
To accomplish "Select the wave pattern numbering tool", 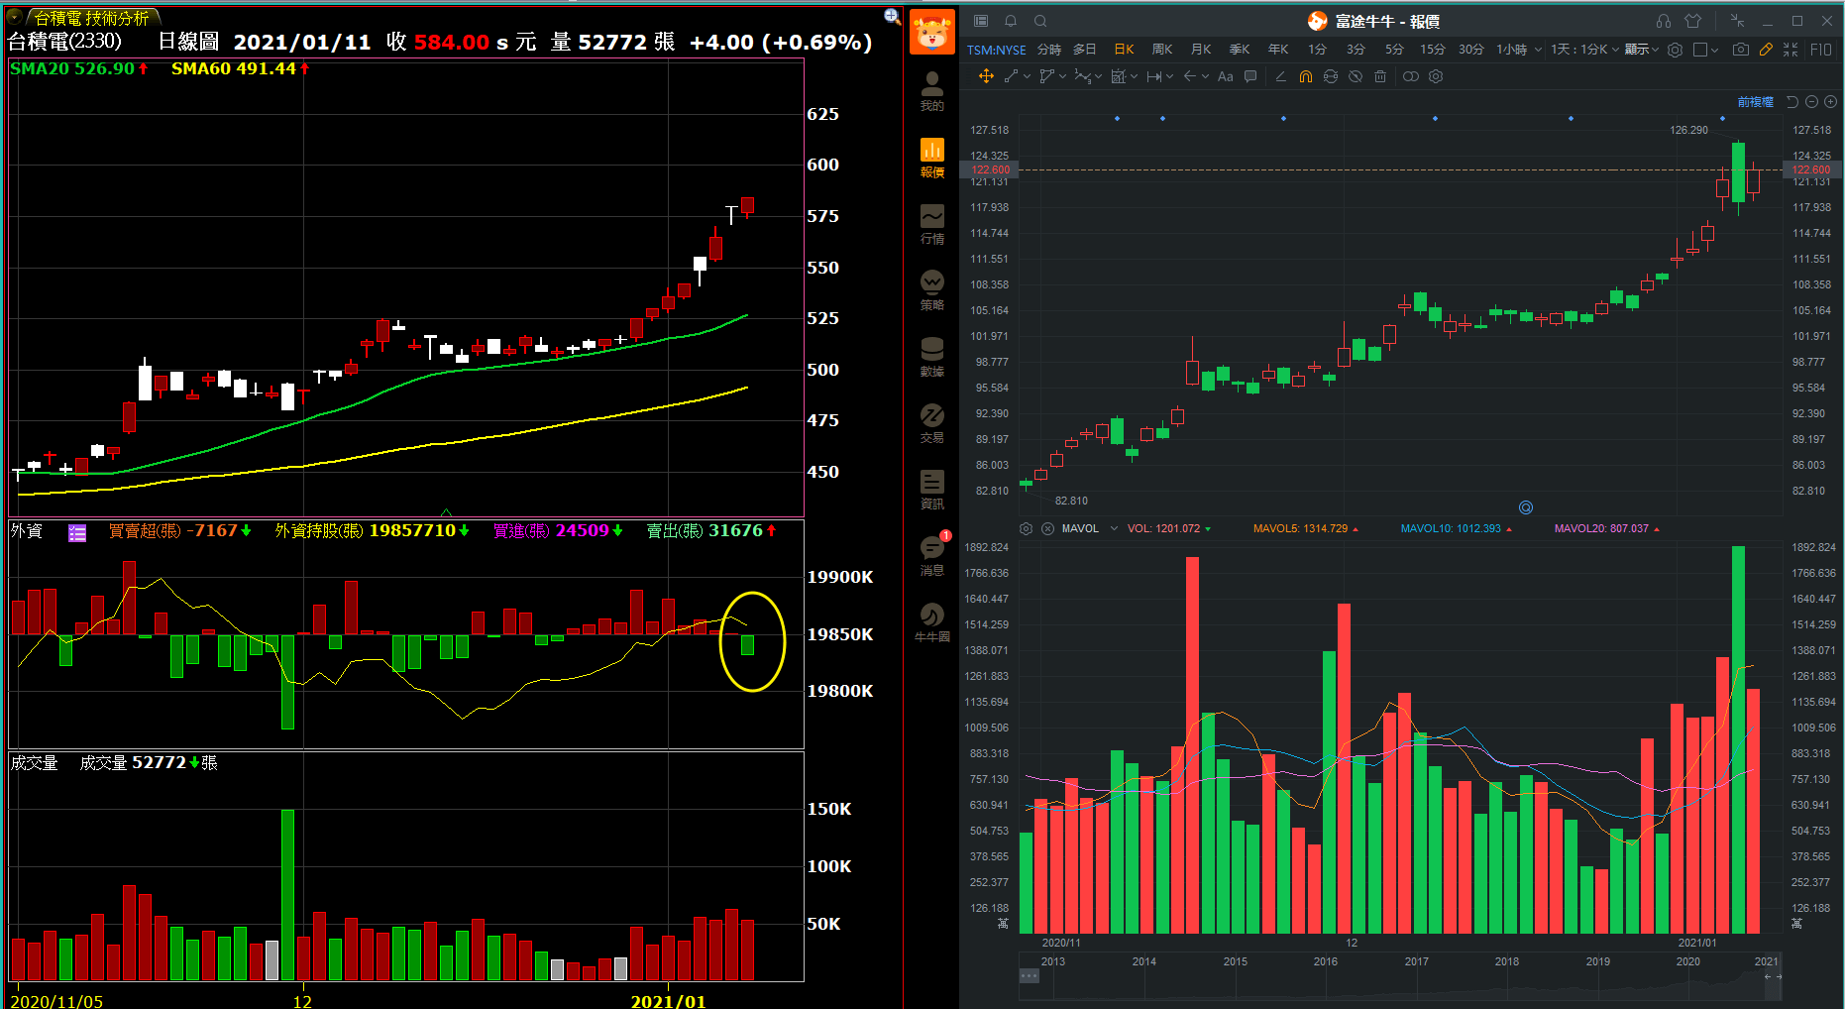I will click(x=1083, y=76).
